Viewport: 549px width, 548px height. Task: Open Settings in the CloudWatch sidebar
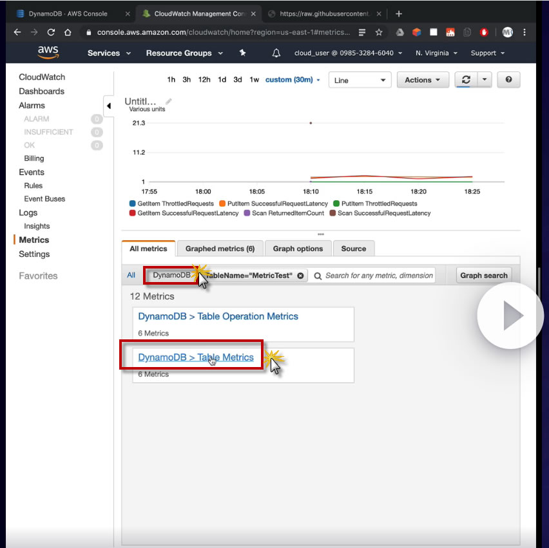[34, 254]
